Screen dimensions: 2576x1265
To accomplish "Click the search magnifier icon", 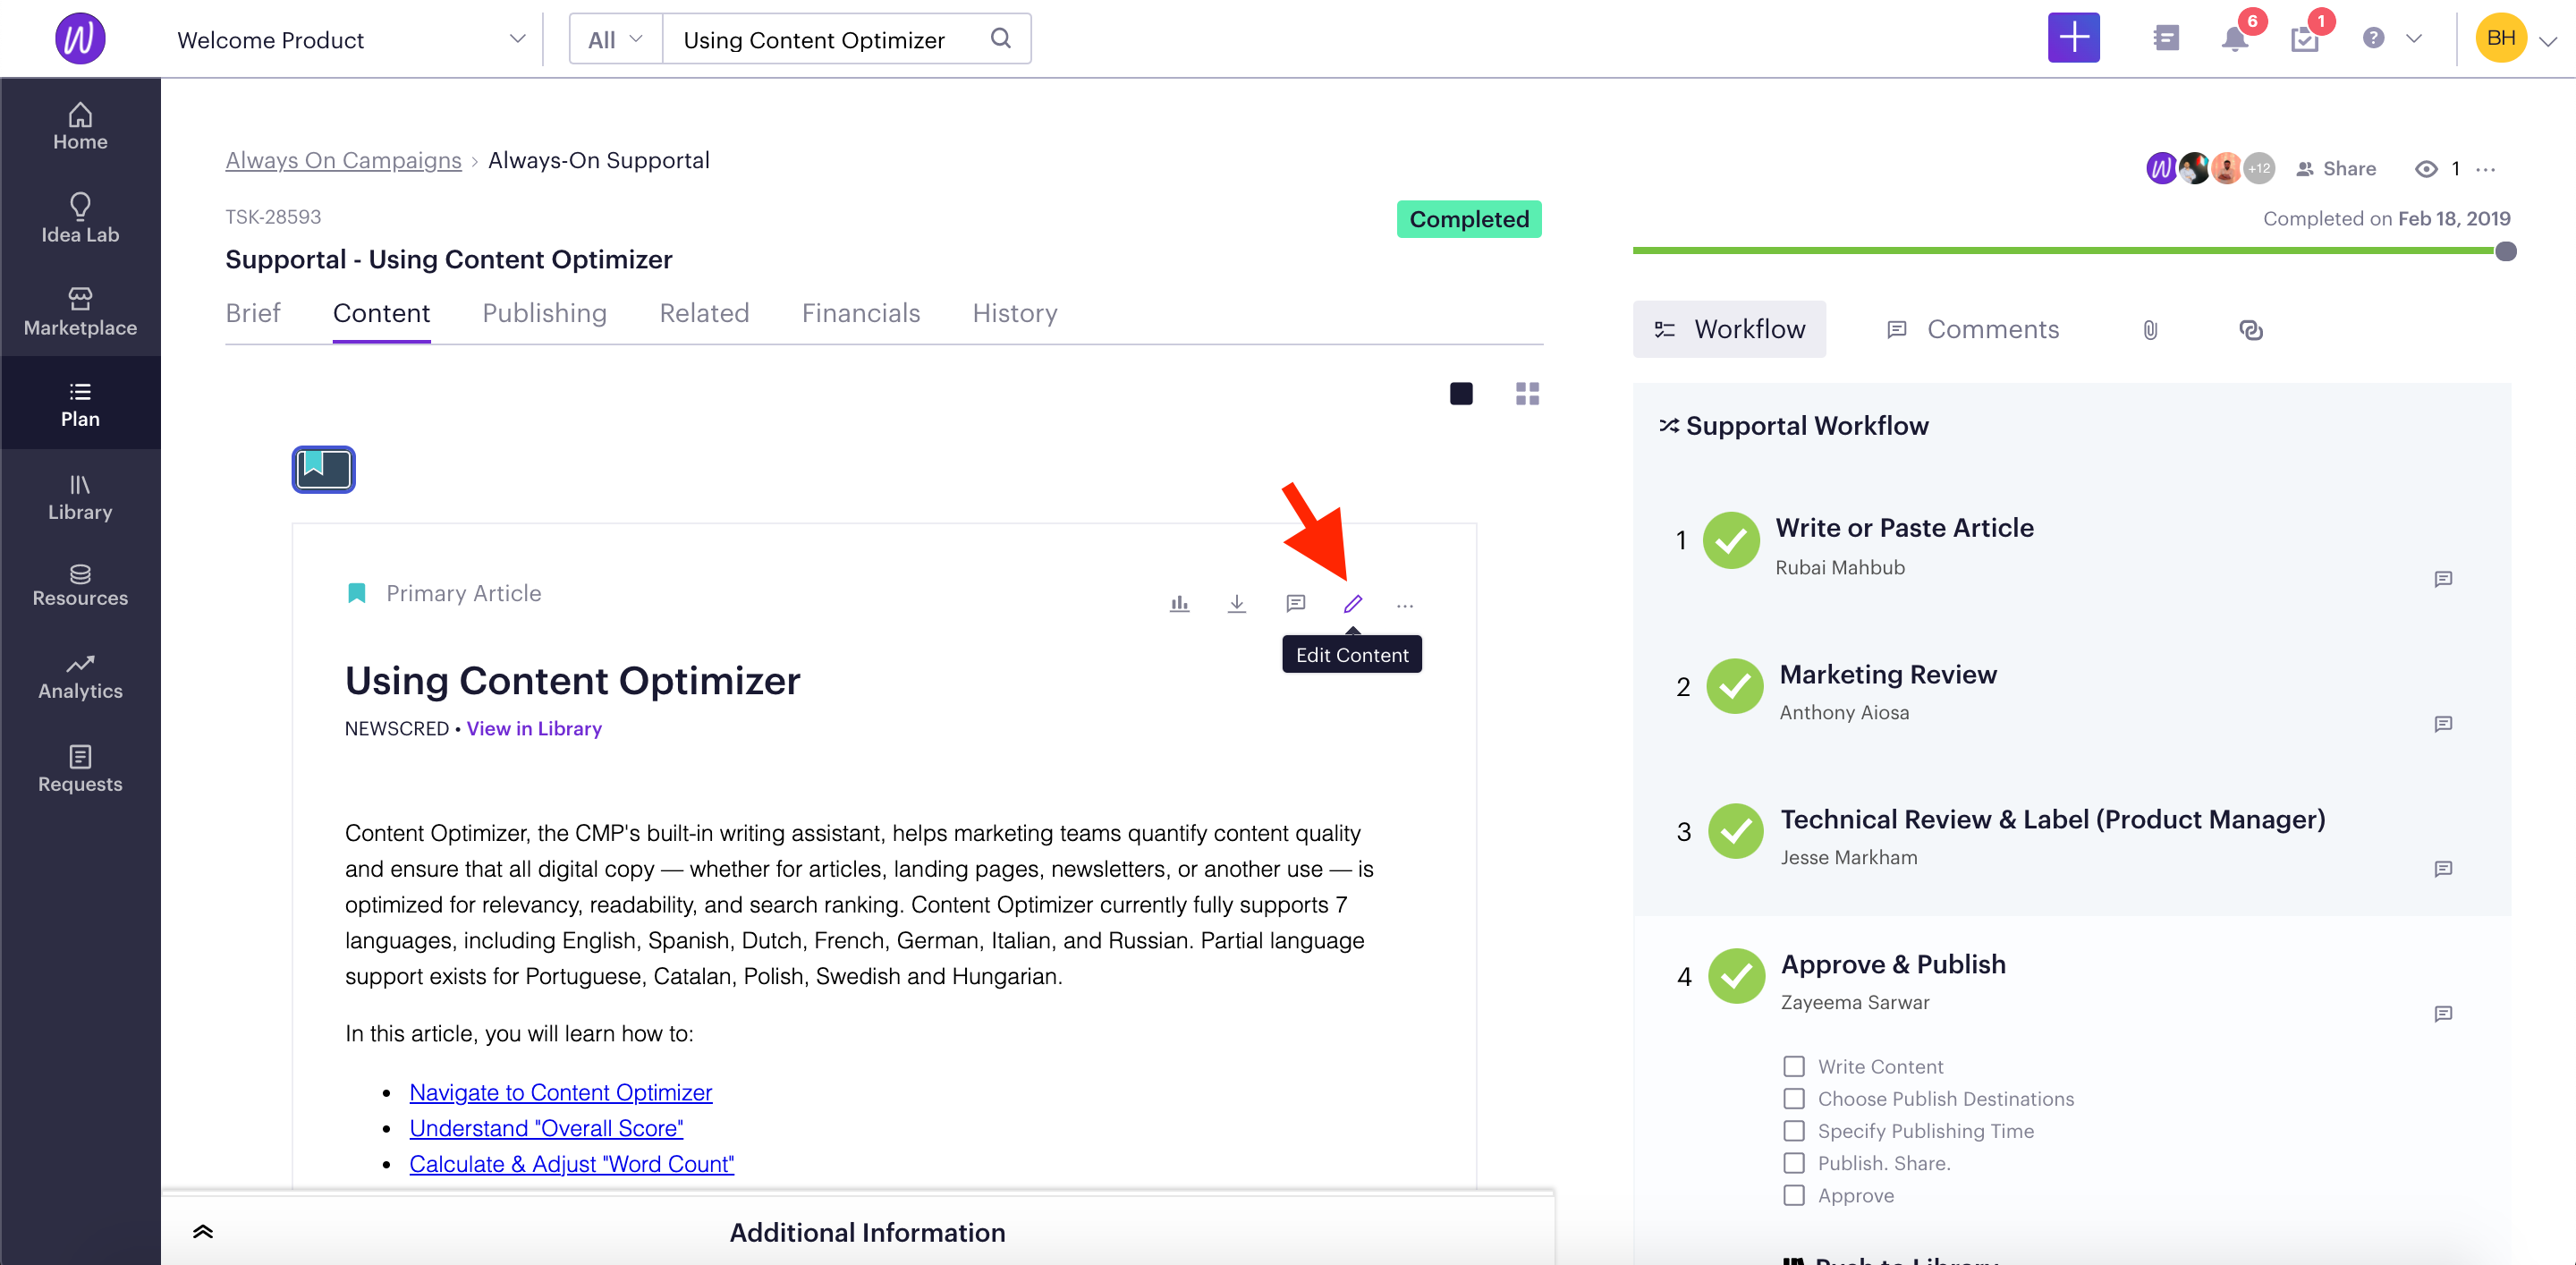I will coord(1000,38).
